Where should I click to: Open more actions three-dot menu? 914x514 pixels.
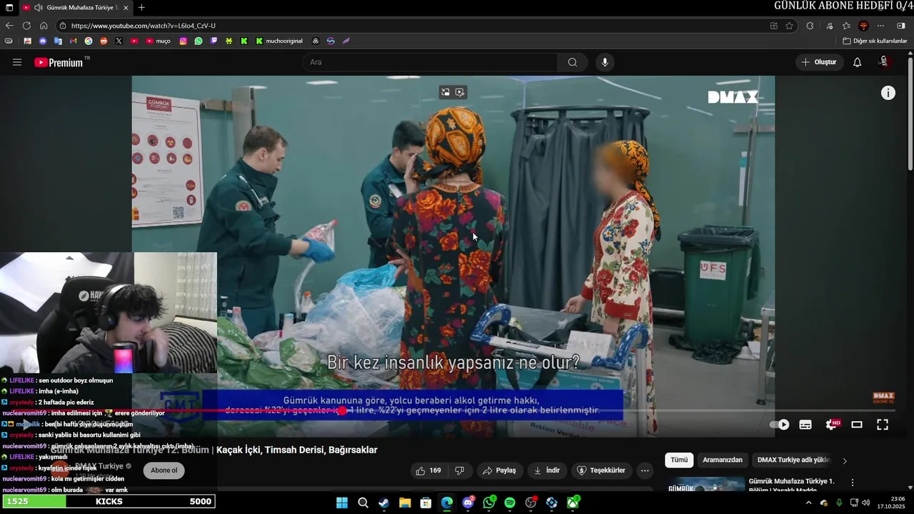point(645,470)
